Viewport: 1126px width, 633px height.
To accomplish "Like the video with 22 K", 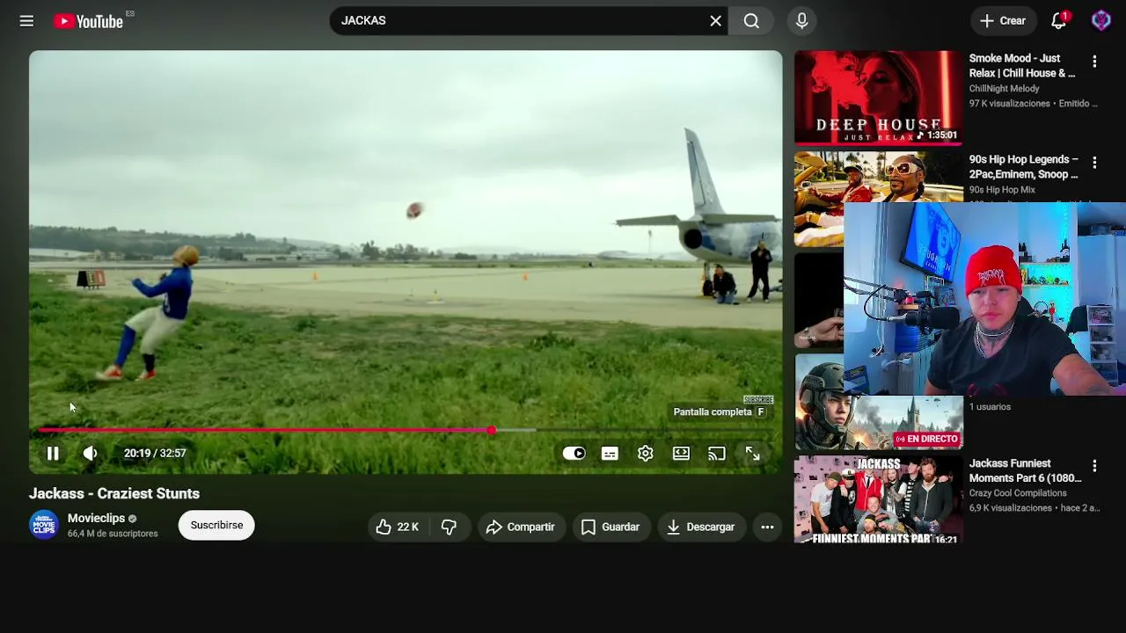I will pos(397,527).
